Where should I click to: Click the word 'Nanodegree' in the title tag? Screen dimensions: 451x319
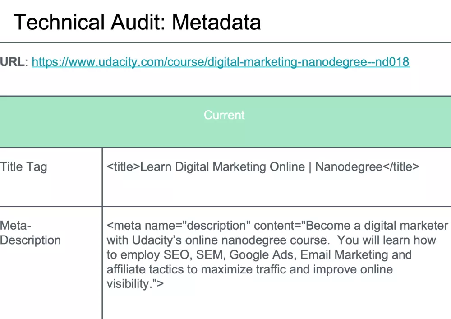349,167
